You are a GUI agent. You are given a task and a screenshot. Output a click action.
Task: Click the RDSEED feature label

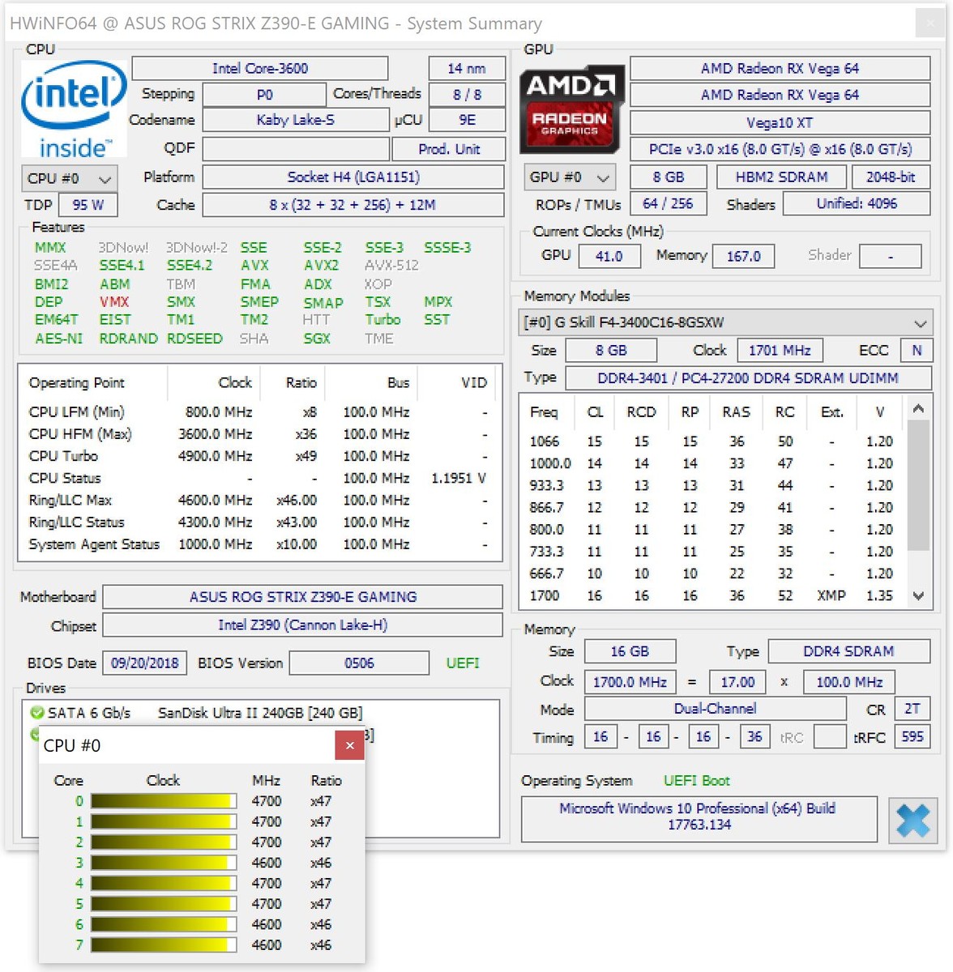pyautogui.click(x=194, y=339)
